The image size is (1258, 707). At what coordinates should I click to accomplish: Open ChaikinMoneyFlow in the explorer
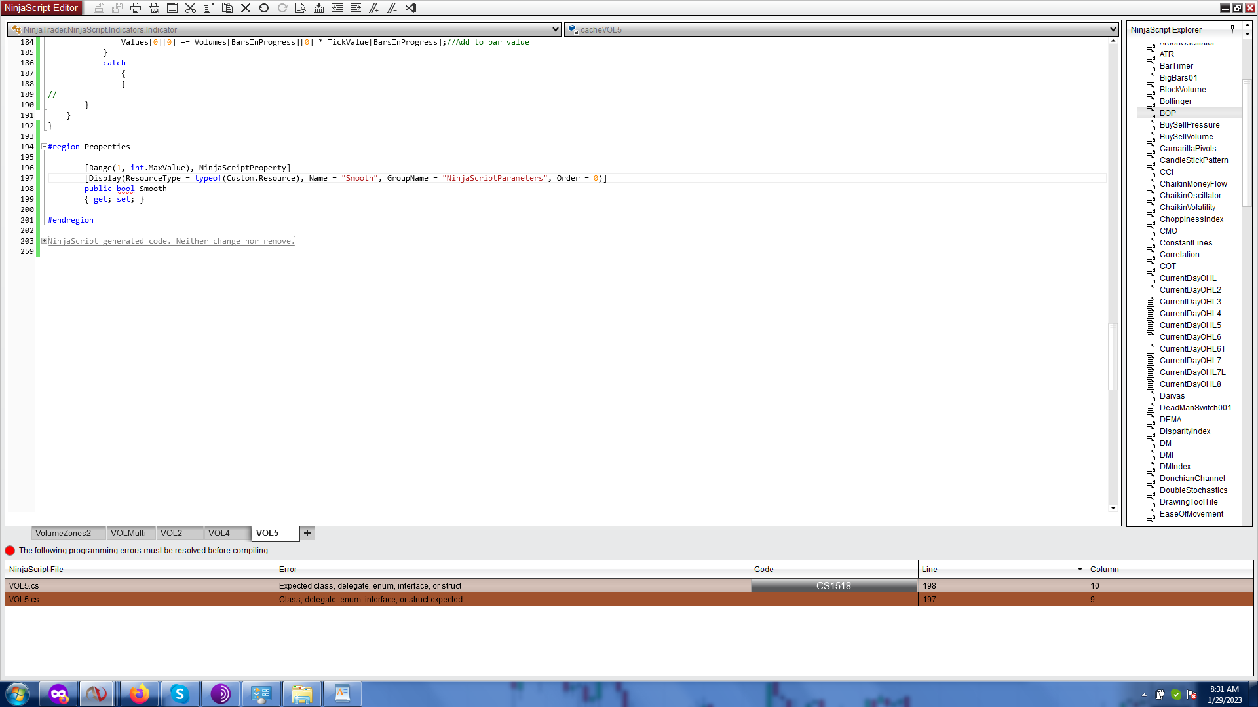[x=1193, y=184]
